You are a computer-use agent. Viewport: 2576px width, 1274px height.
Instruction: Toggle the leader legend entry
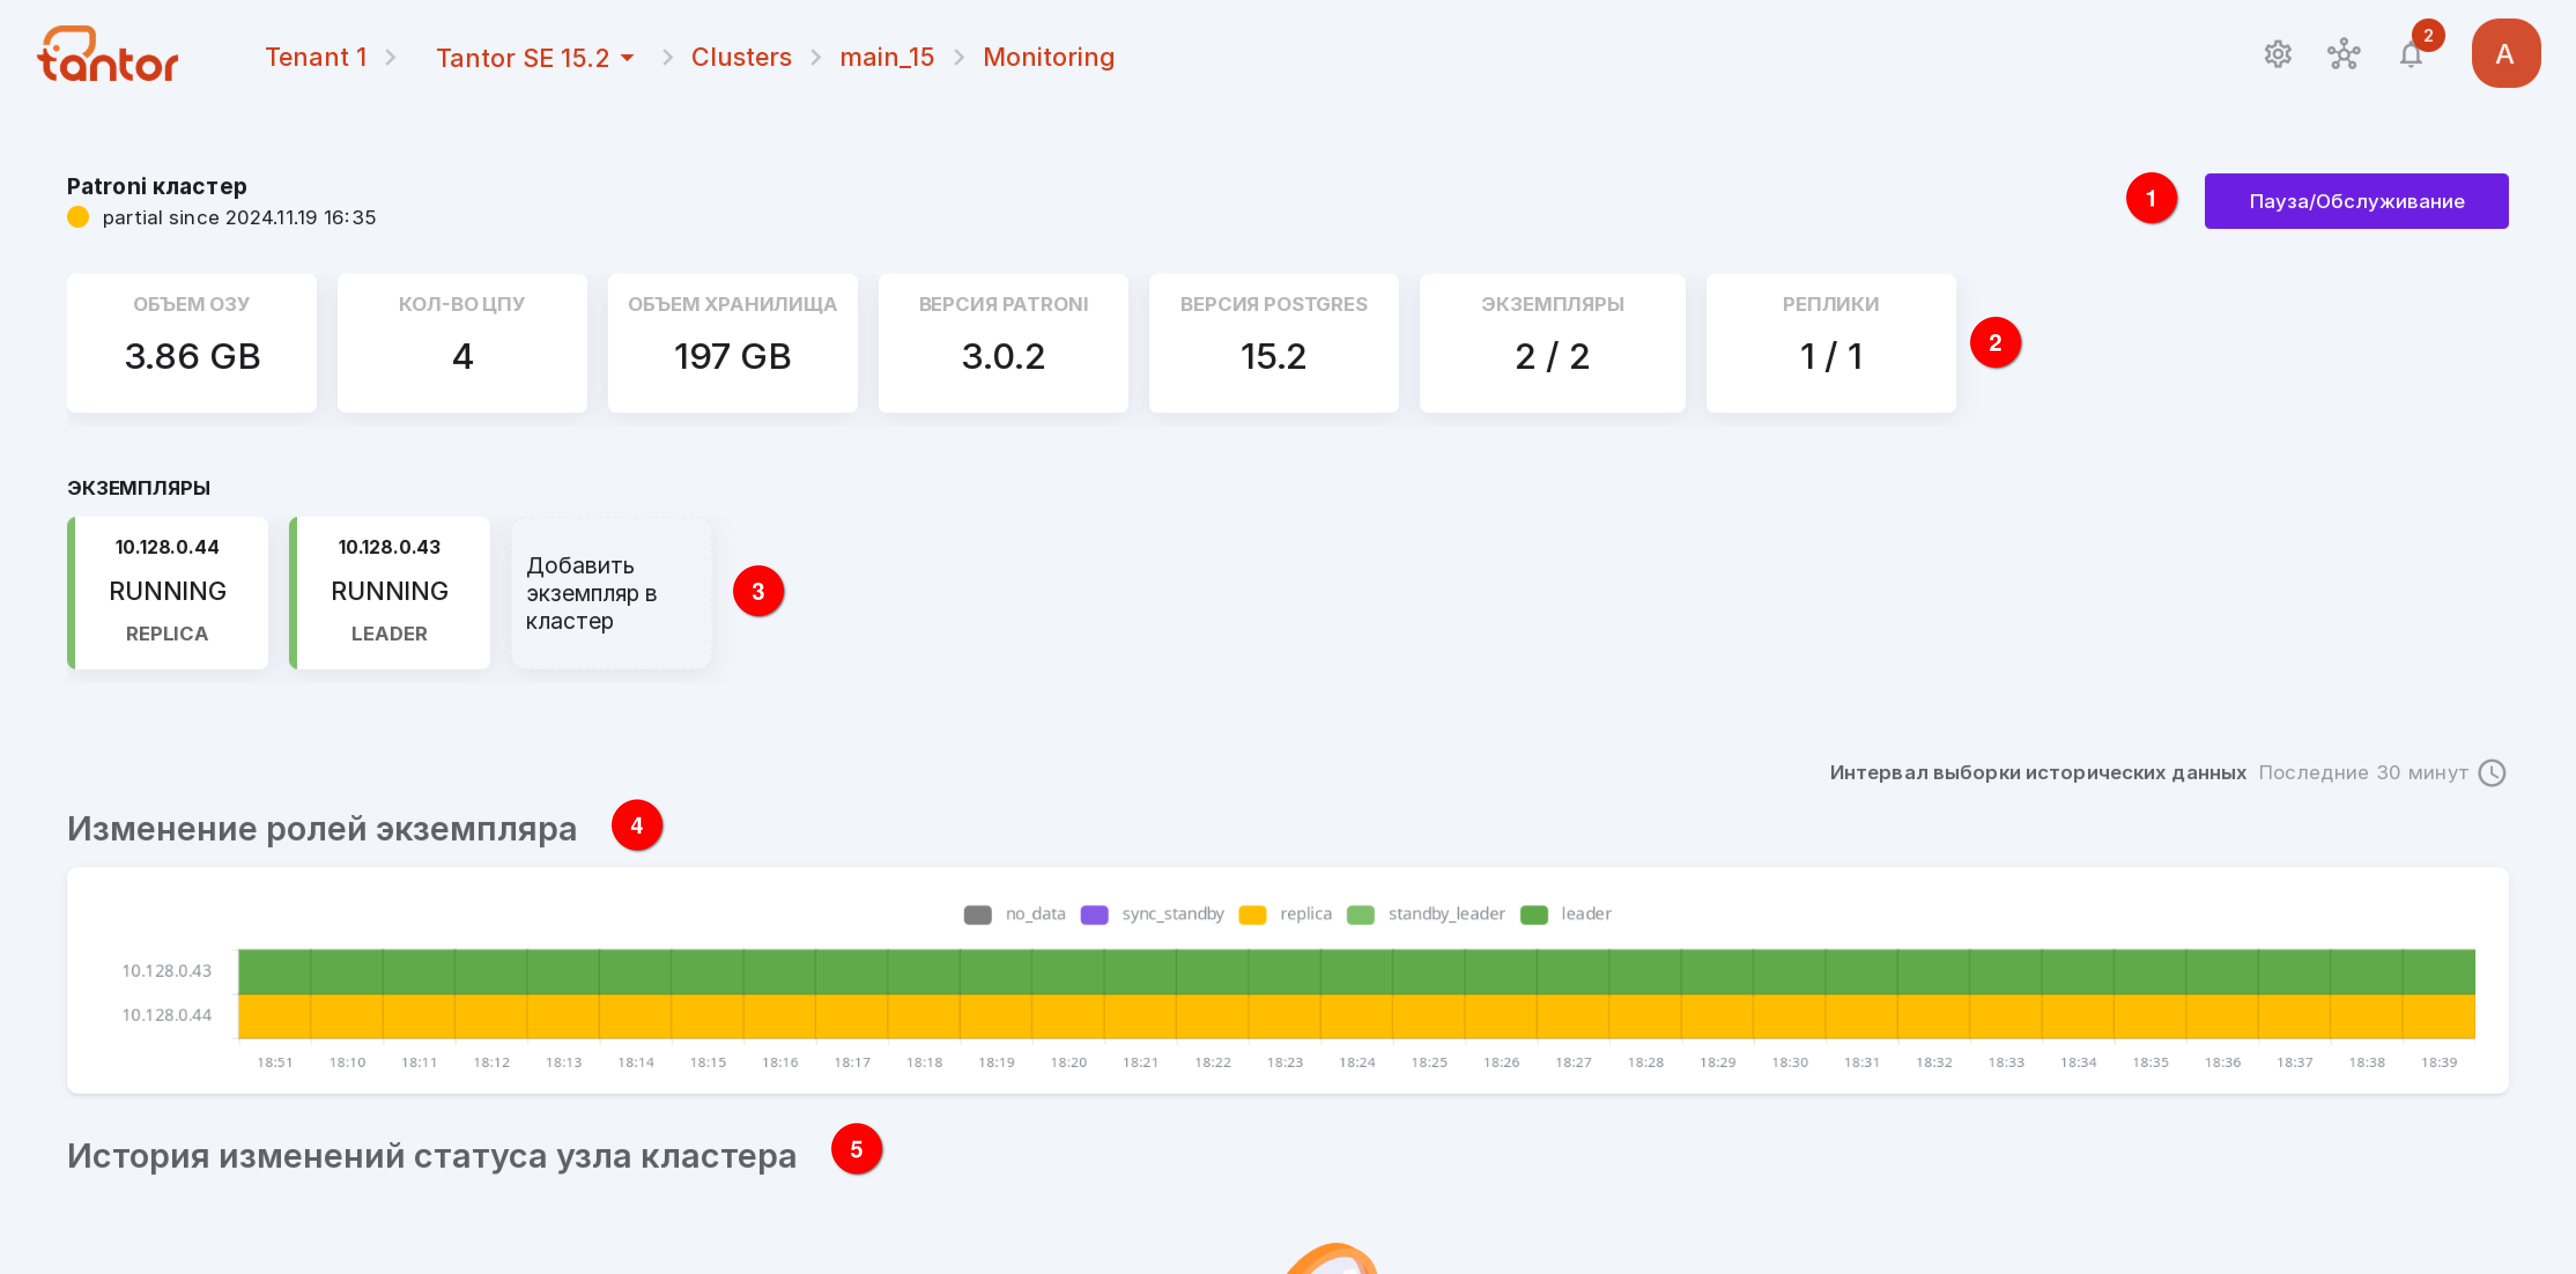coord(1565,914)
